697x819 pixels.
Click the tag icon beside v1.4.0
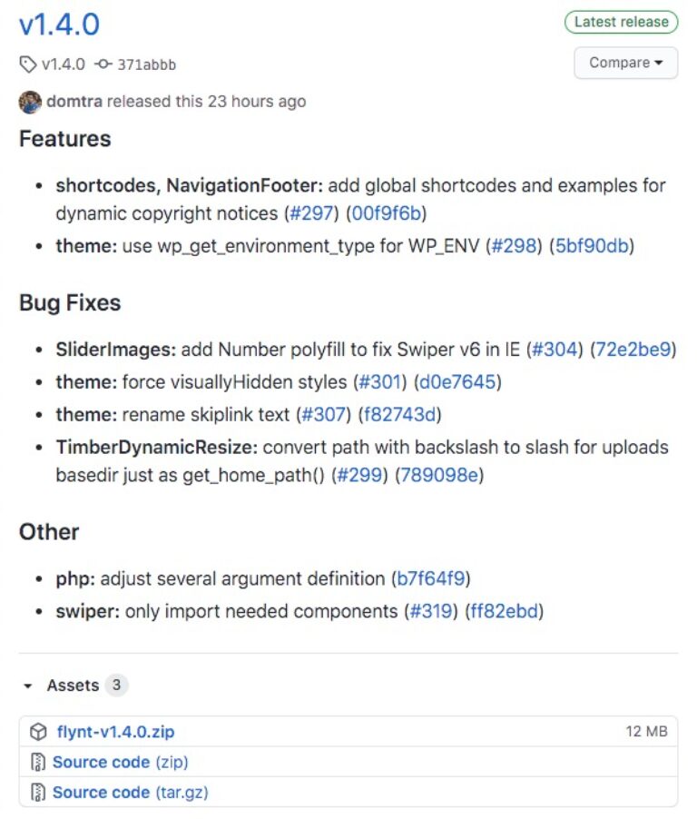(x=27, y=64)
